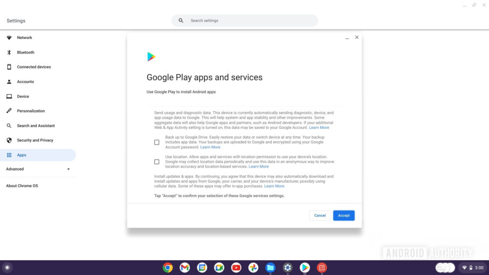Viewport: 489px width, 275px height.
Task: Enable the Use location checkbox
Action: 157,162
